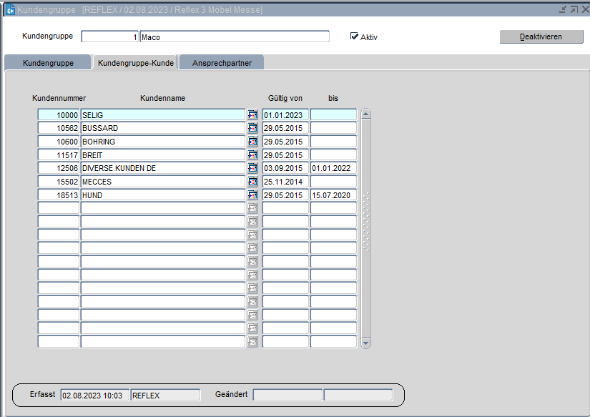Click the Kundengruppe window title icon
The width and height of the screenshot is (590, 417).
10,10
